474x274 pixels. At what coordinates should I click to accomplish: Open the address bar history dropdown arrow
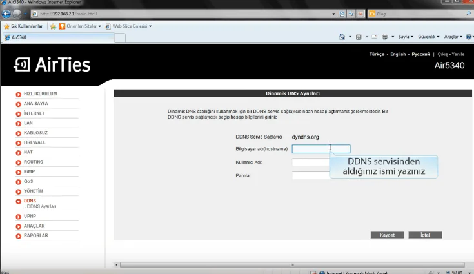click(x=333, y=14)
